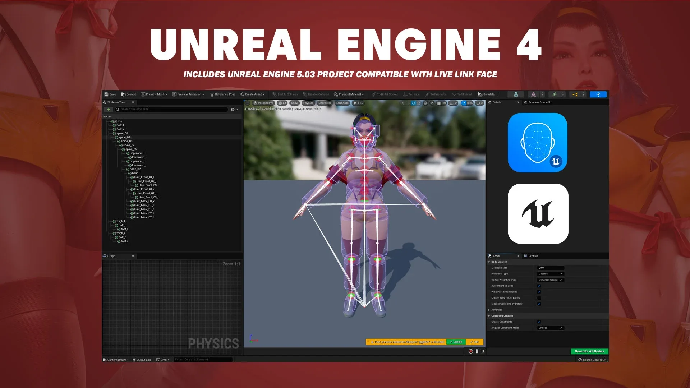
Task: Open the Animation mode running-figure icon
Action: (554, 94)
